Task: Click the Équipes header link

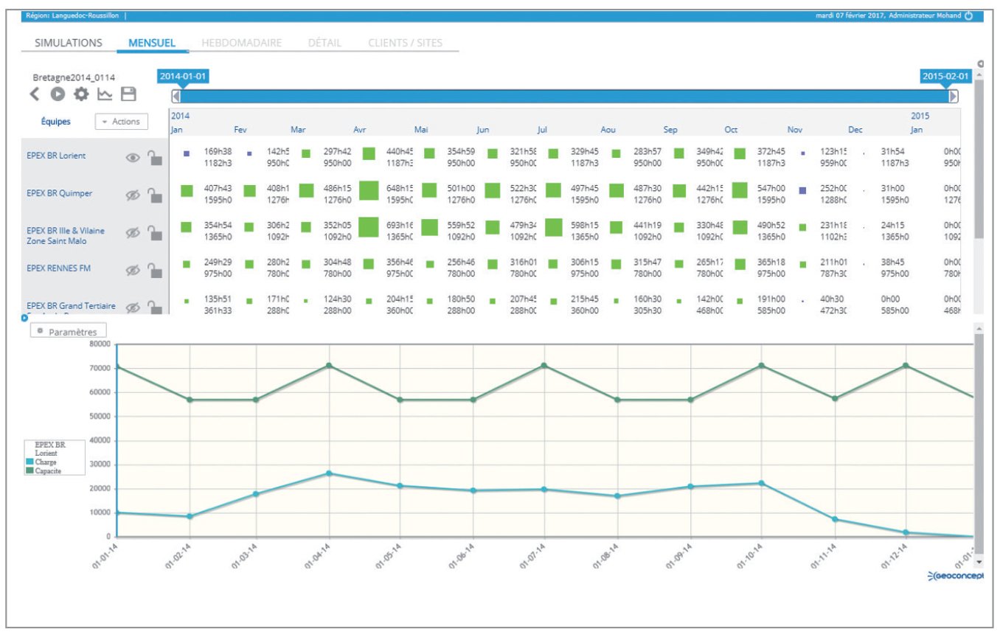Action: 55,122
